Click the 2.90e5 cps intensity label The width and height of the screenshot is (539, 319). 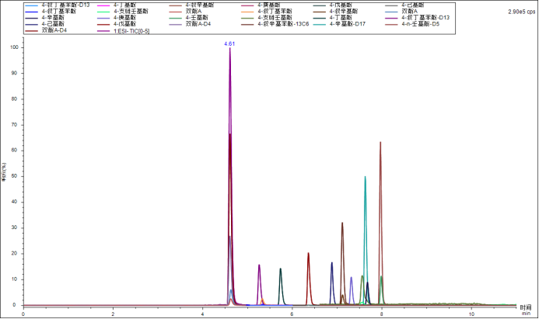[520, 12]
